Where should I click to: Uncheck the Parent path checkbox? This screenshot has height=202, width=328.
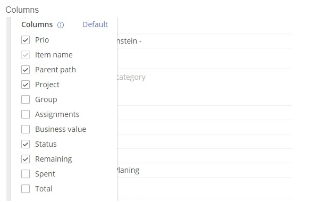coord(26,70)
